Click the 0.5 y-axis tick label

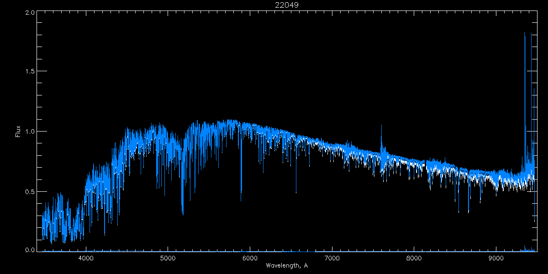pos(30,191)
